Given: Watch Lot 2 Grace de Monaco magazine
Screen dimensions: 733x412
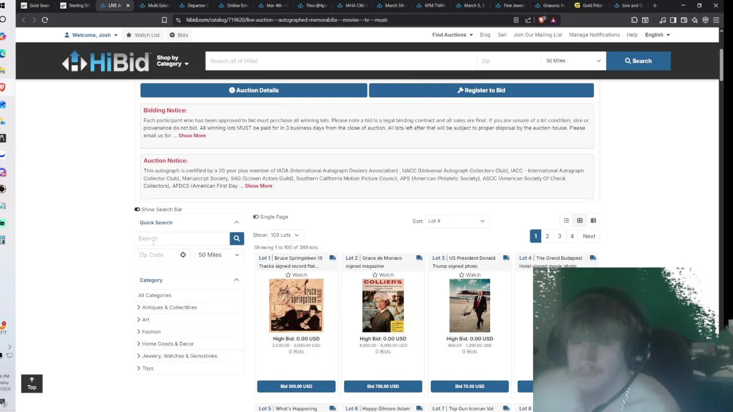Looking at the screenshot, I should [383, 275].
